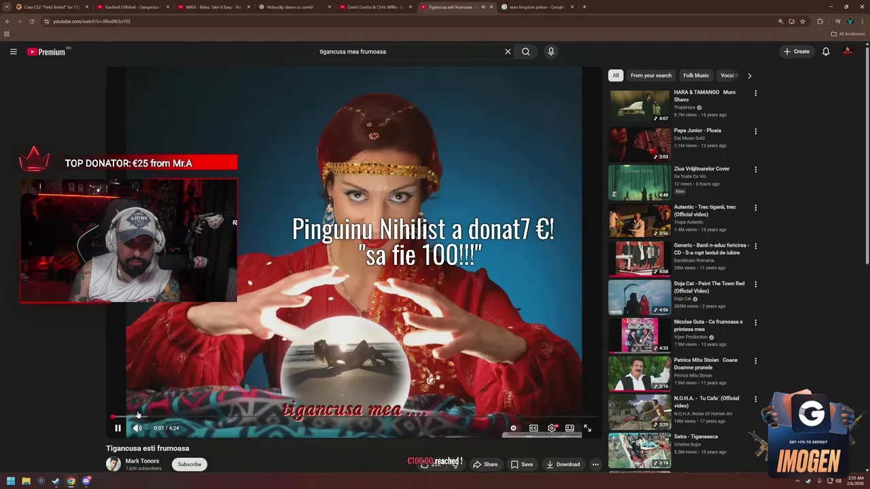Switch to theater mode
The width and height of the screenshot is (870, 489).
tap(570, 428)
